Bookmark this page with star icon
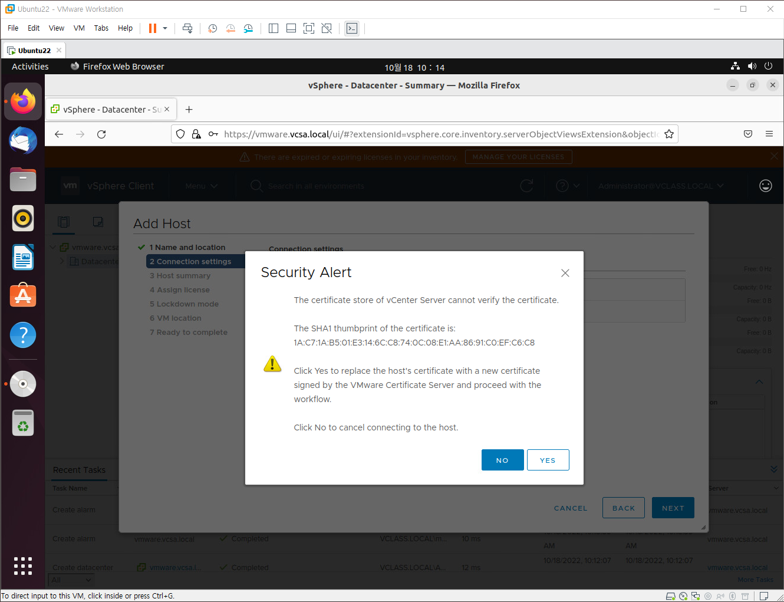 (x=669, y=134)
